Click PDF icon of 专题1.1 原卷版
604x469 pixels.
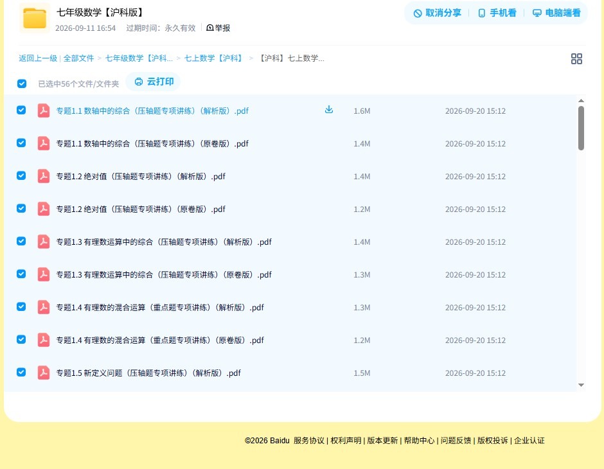pyautogui.click(x=44, y=143)
